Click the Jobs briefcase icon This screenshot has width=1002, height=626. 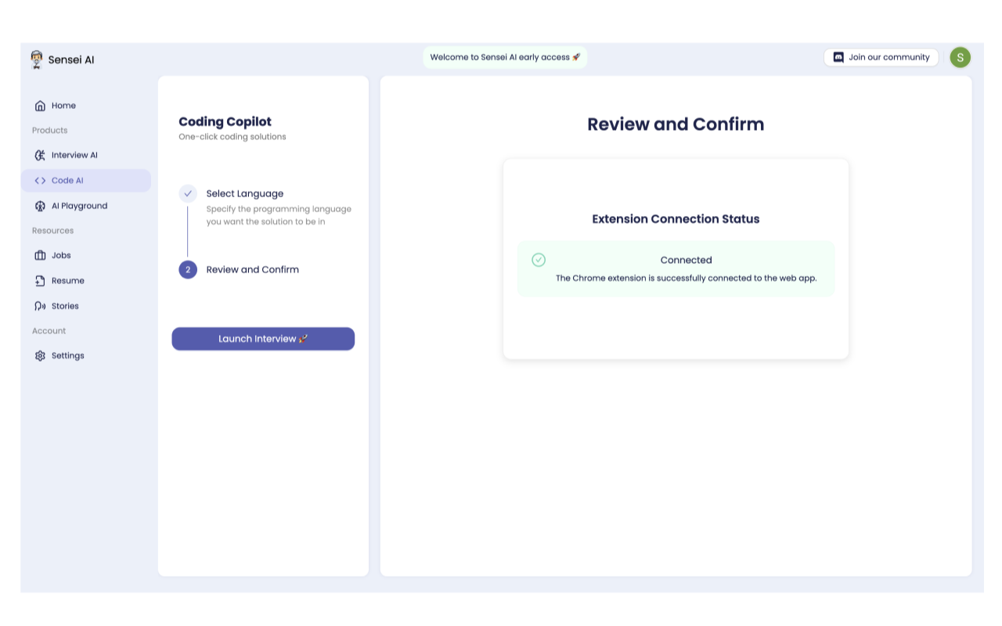(40, 255)
